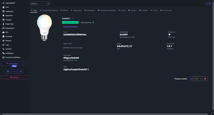The height and width of the screenshot is (115, 214).
Task: Click the vertical scrollbar on right
Action: point(213,56)
